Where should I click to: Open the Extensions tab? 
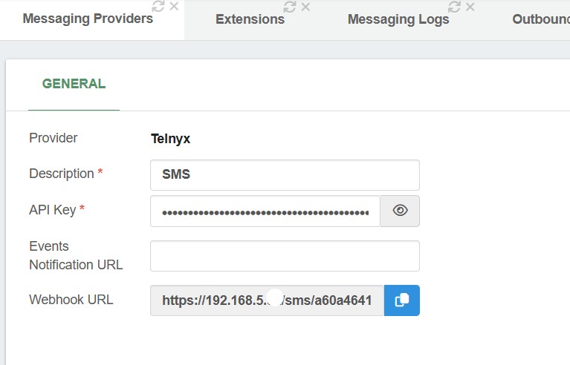tap(250, 19)
